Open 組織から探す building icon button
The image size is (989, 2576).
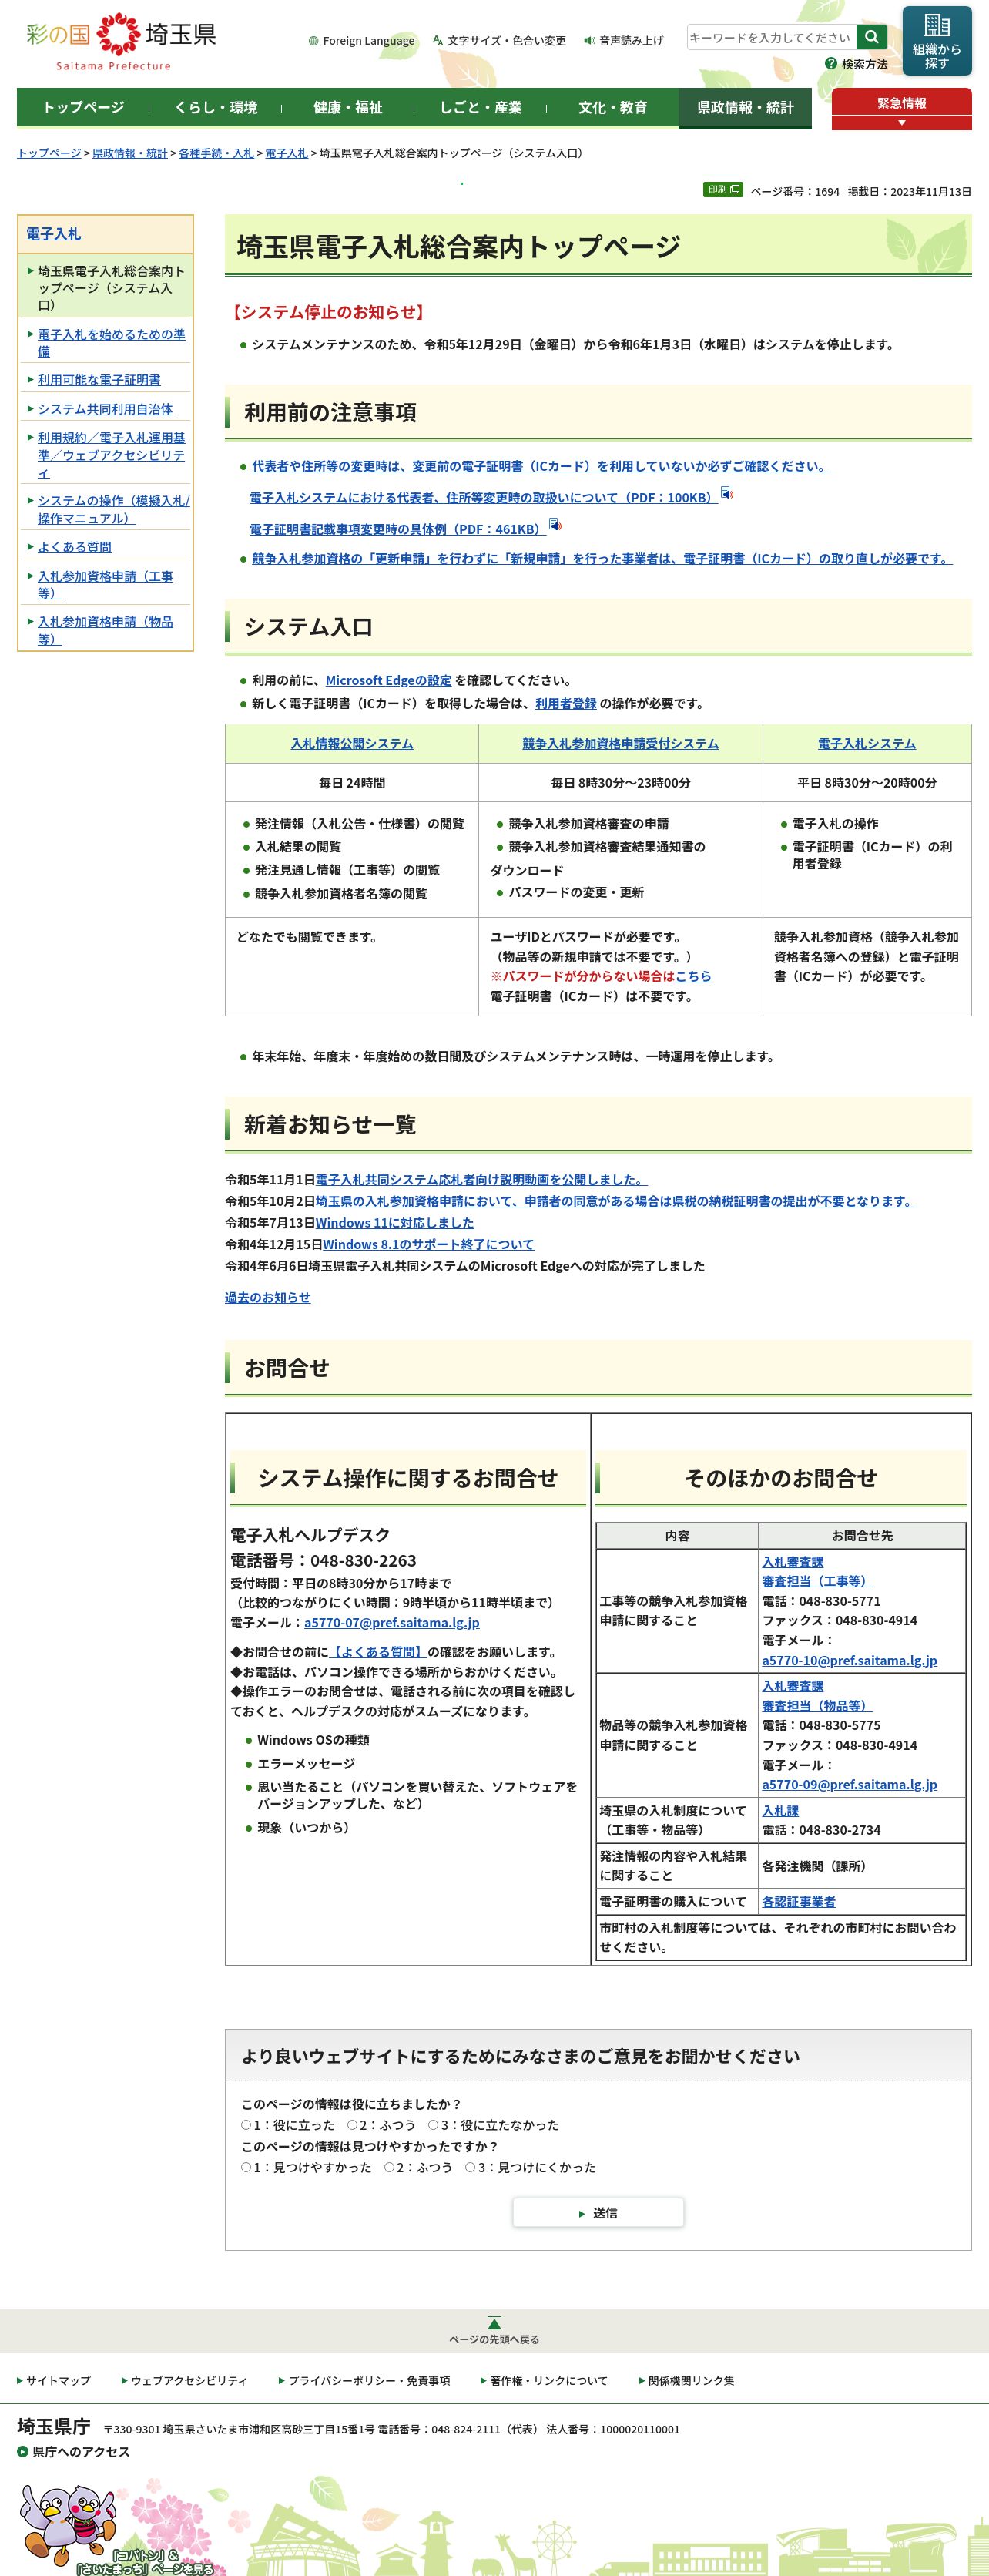coord(936,41)
